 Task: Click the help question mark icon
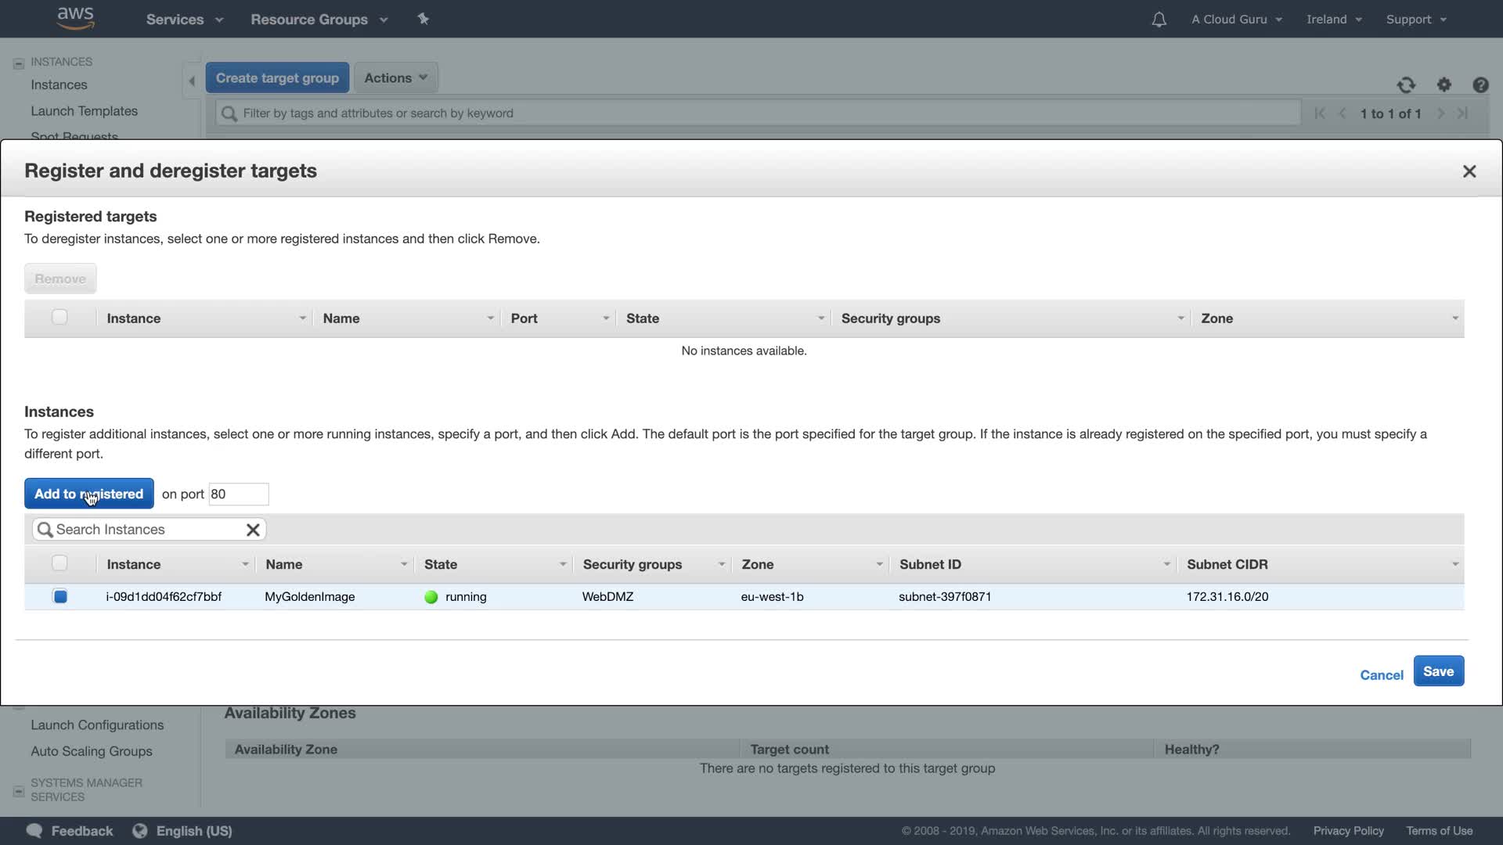point(1480,84)
